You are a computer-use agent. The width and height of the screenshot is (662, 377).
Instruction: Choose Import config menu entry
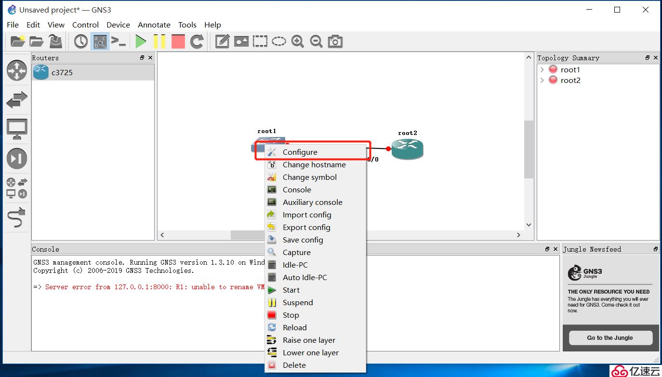coord(316,215)
